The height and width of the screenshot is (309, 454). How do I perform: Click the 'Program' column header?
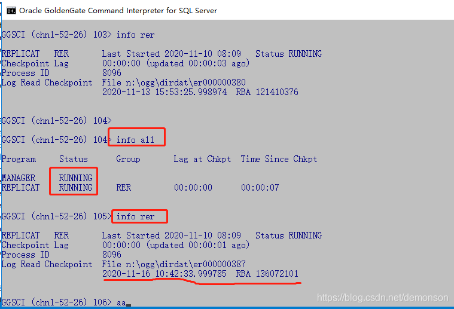pyautogui.click(x=19, y=160)
